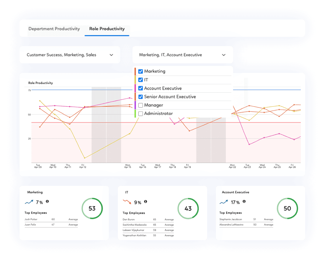
Task: Click the Account Executive upward trend icon
Action: (x=224, y=202)
